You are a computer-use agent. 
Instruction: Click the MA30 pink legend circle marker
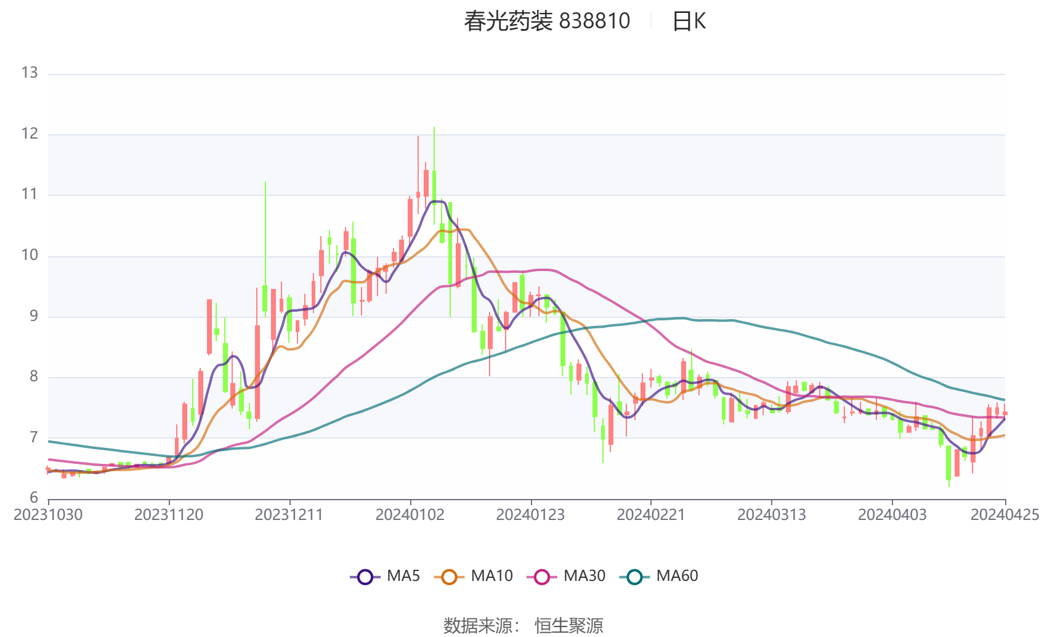(542, 577)
